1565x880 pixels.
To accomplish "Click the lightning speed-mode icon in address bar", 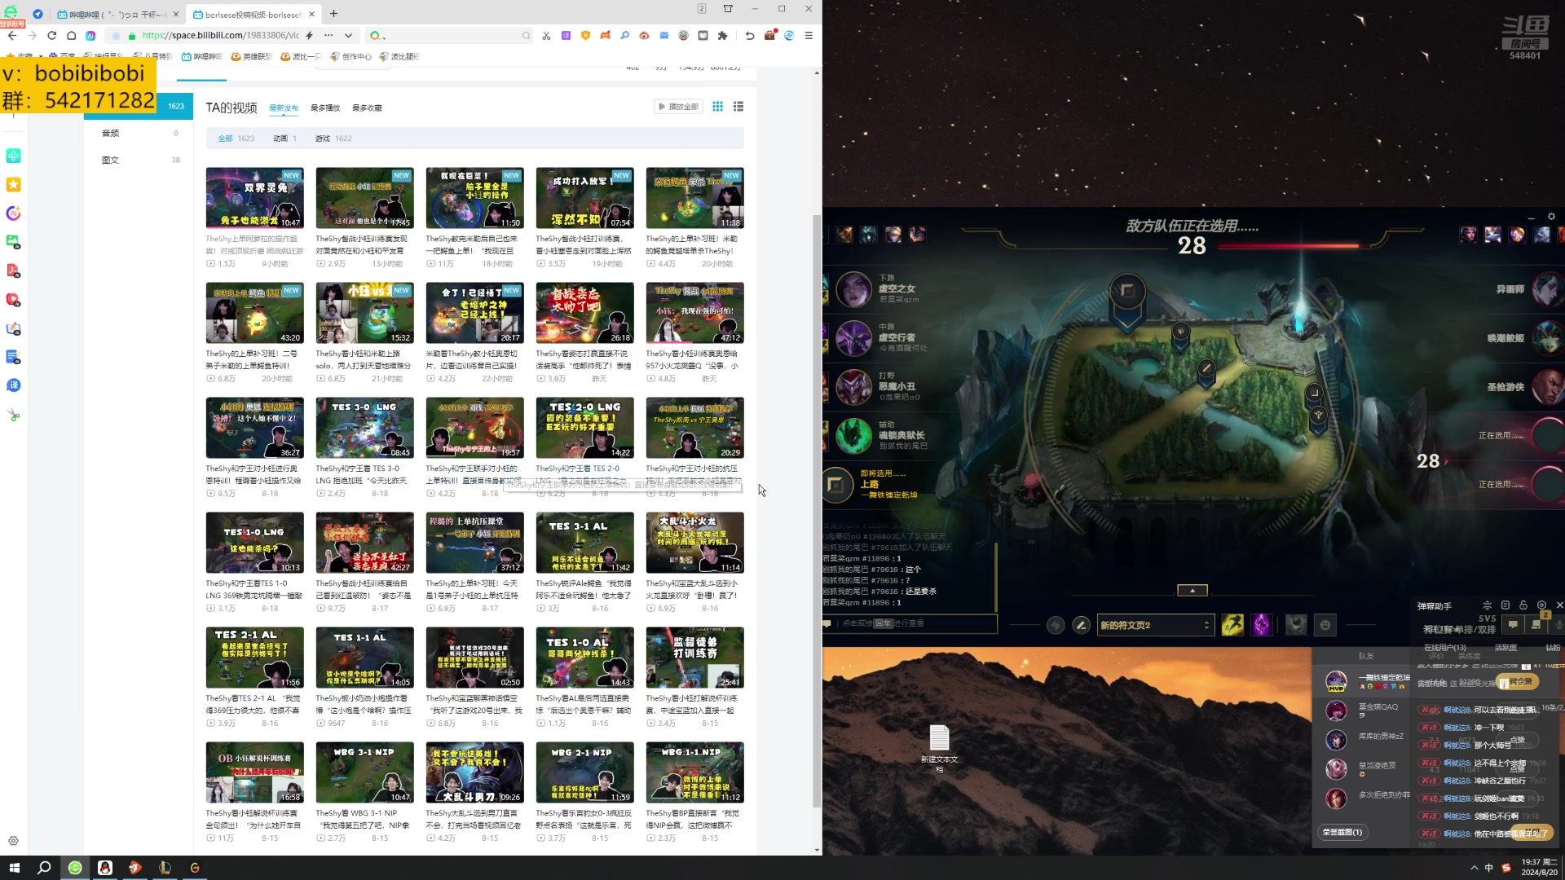I will pyautogui.click(x=309, y=36).
